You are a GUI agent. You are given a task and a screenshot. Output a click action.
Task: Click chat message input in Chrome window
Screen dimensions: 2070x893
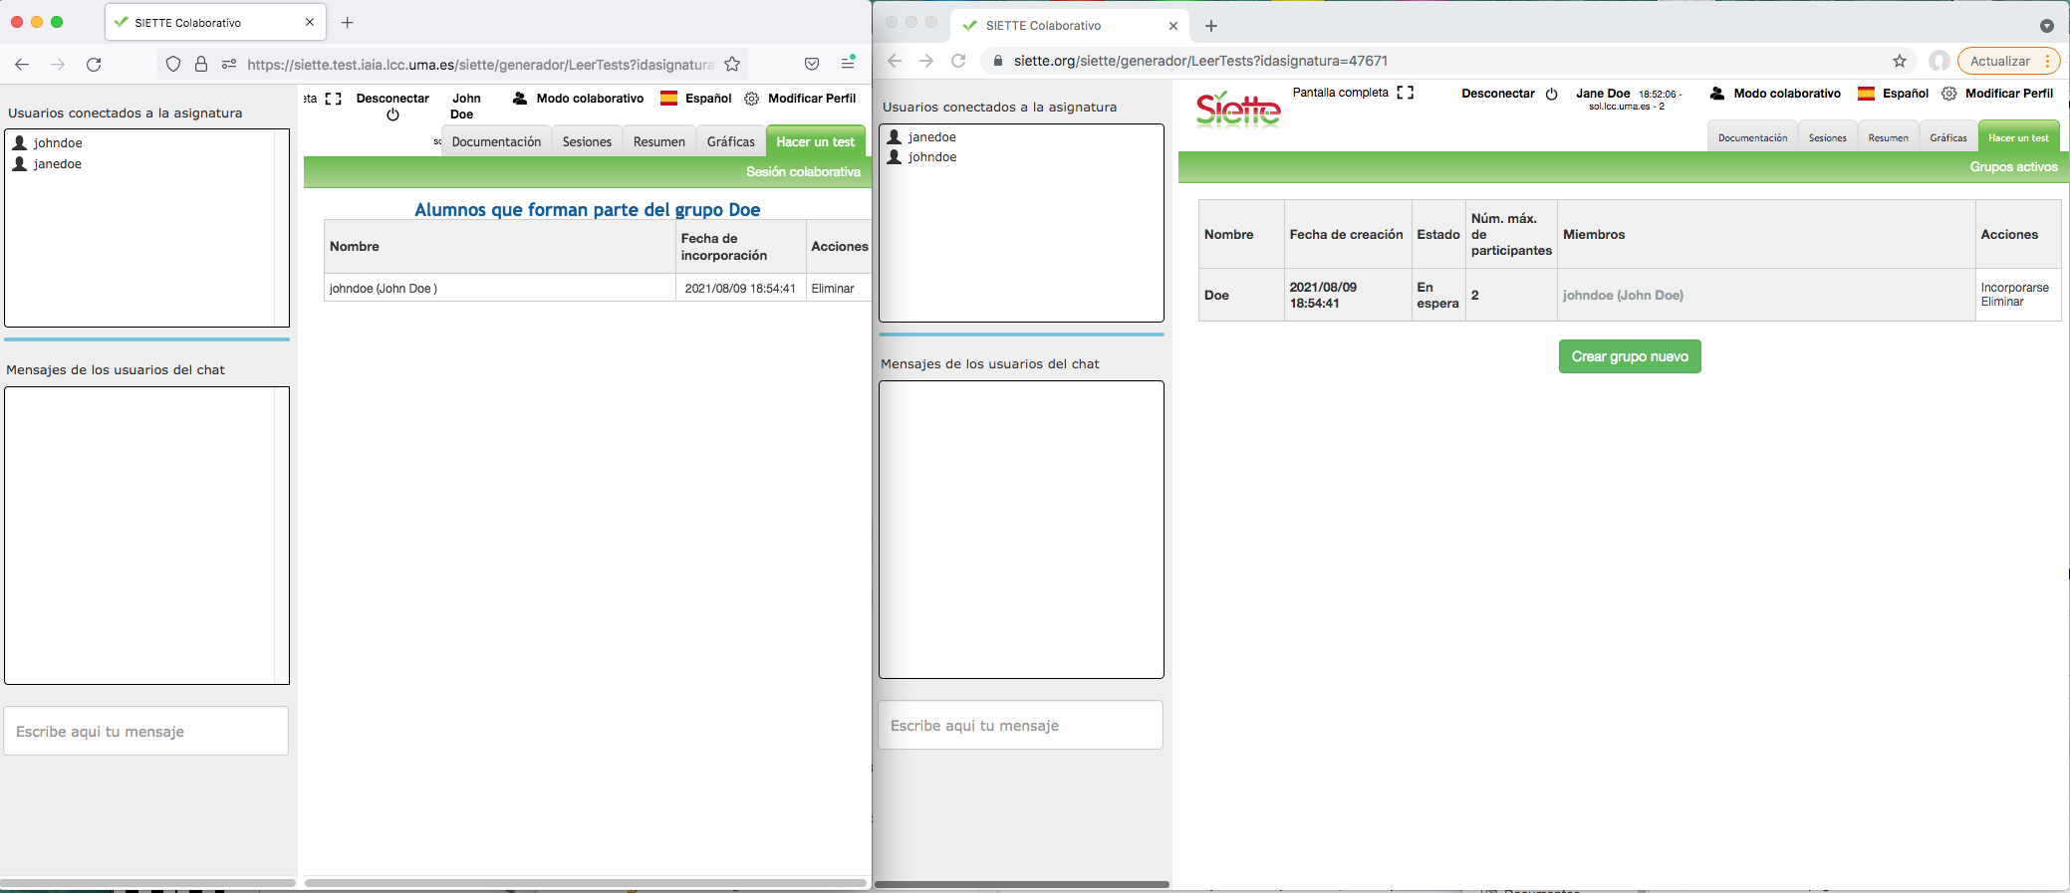pyautogui.click(x=1020, y=726)
